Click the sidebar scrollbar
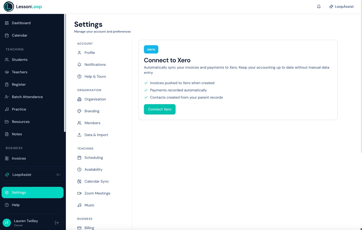 (65, 72)
